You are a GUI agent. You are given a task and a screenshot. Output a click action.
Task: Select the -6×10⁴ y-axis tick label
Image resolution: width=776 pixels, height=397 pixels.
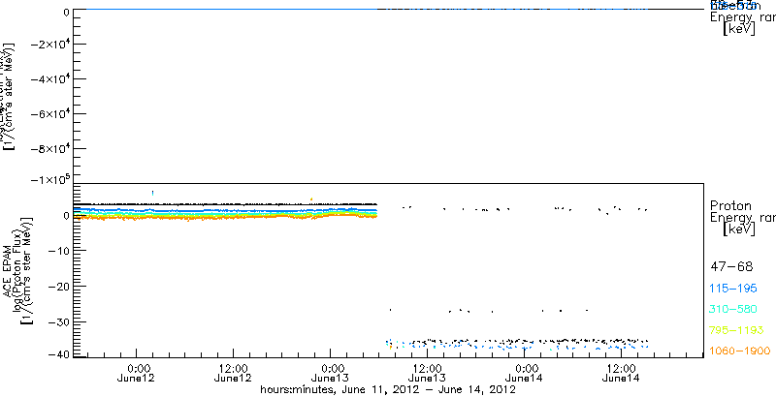click(x=48, y=114)
